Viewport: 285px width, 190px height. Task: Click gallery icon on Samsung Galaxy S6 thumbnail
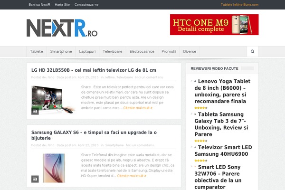click(35, 179)
